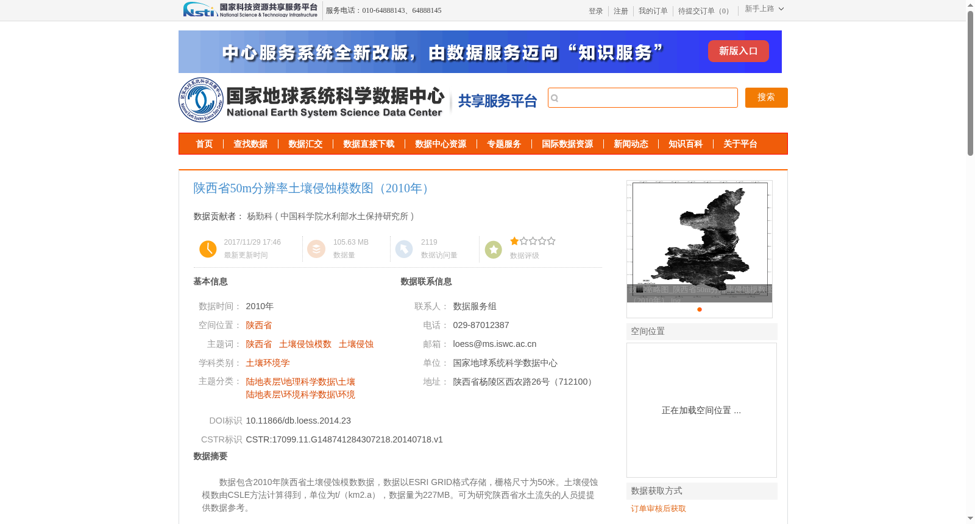The height and width of the screenshot is (524, 975).
Task: Focus the search input field
Action: coord(643,97)
